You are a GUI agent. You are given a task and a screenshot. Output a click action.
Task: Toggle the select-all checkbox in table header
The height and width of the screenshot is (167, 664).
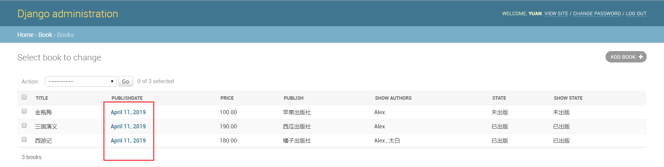point(24,97)
